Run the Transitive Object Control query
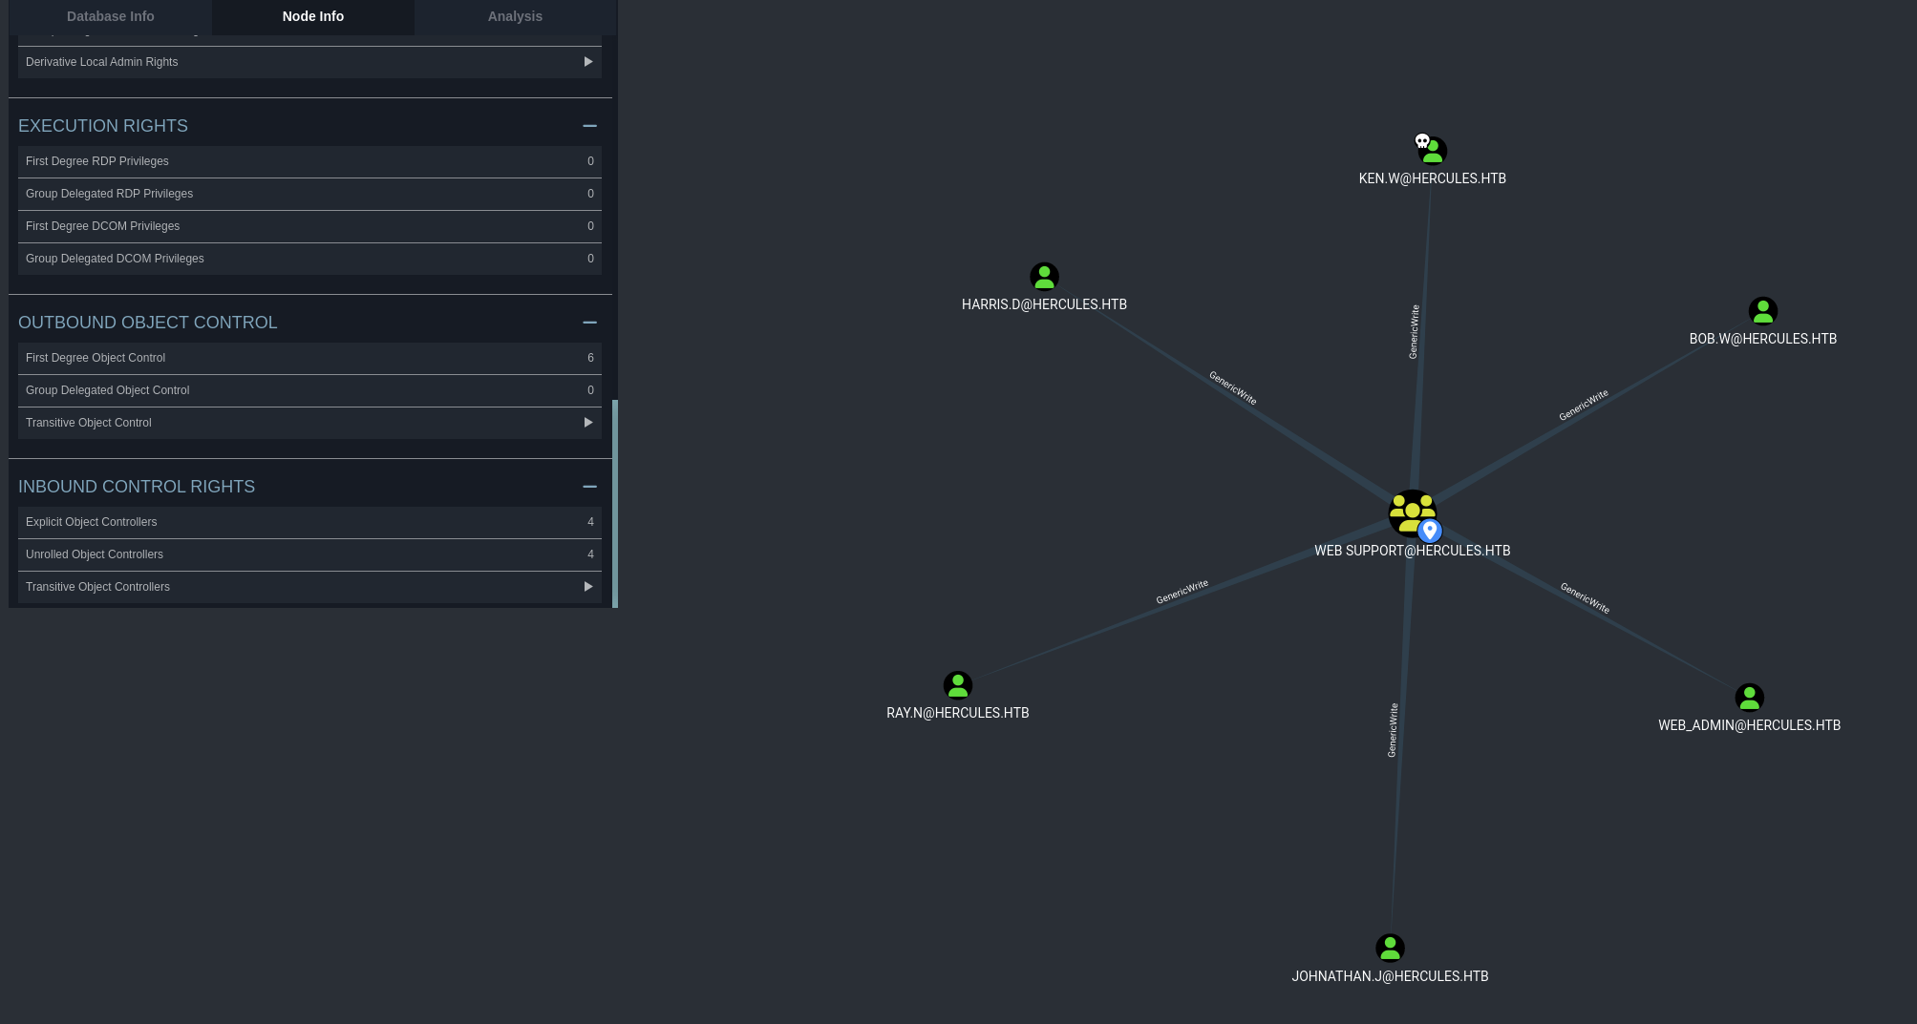The width and height of the screenshot is (1917, 1024). tap(587, 423)
